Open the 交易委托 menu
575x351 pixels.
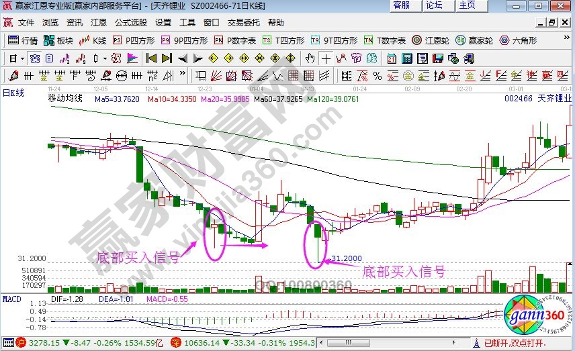243,22
